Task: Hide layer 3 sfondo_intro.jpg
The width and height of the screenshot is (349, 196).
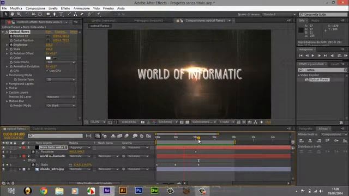Action: click(x=3, y=169)
